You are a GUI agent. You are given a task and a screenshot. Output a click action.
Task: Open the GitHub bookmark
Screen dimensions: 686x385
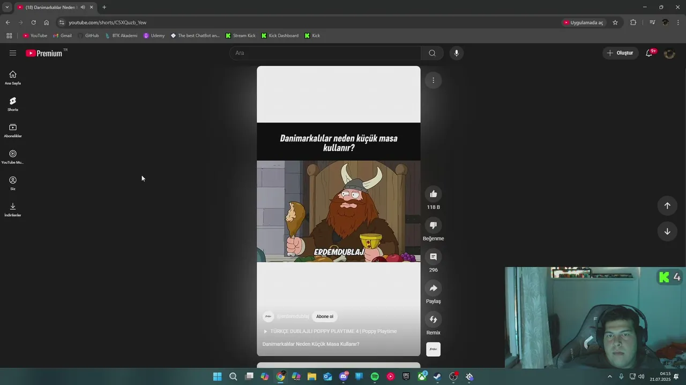coord(88,36)
